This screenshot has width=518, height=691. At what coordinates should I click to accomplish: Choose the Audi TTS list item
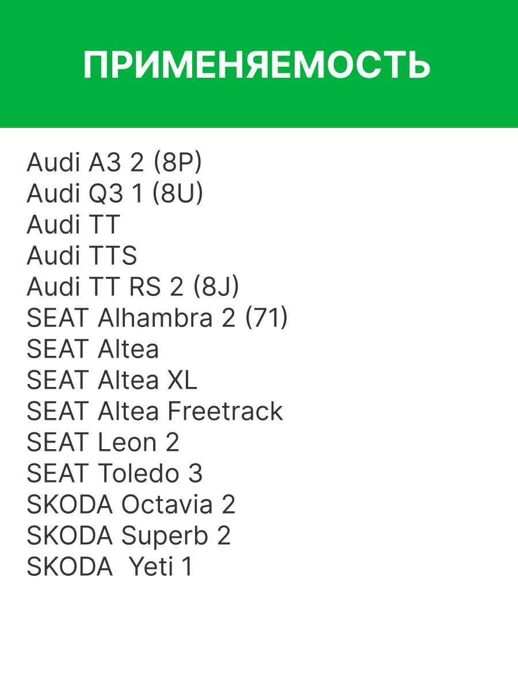tap(82, 256)
